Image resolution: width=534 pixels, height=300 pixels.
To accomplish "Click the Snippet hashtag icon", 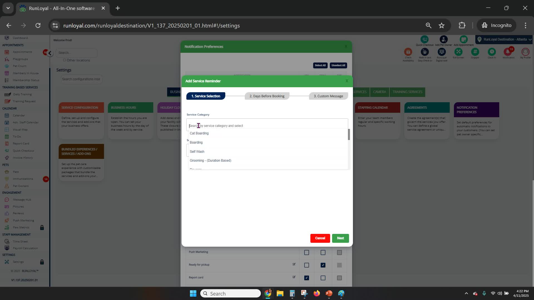I will [475, 52].
